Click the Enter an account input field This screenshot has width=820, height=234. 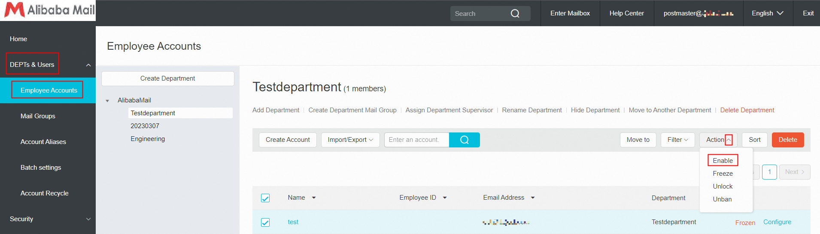416,140
